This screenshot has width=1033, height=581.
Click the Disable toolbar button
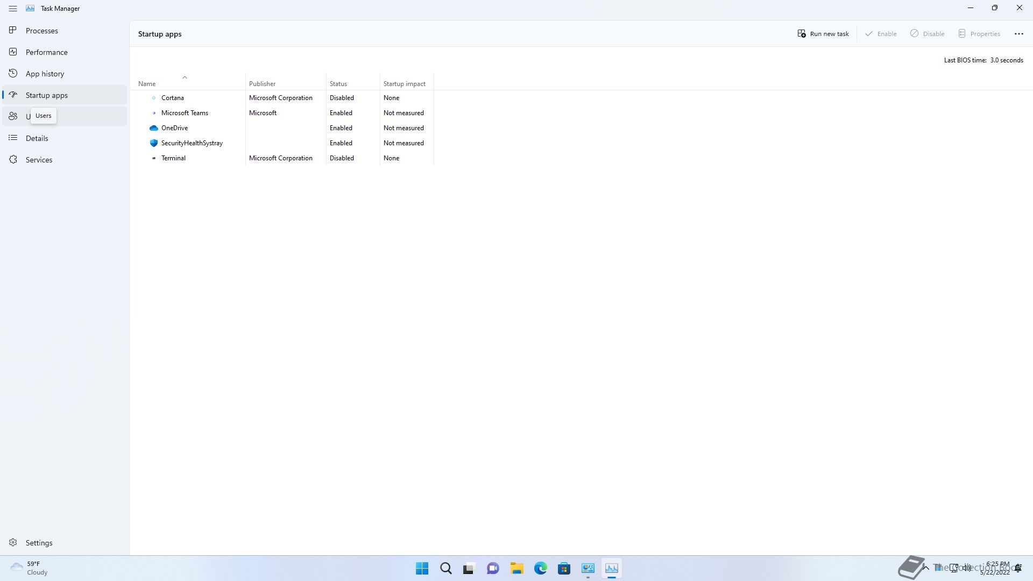928,34
